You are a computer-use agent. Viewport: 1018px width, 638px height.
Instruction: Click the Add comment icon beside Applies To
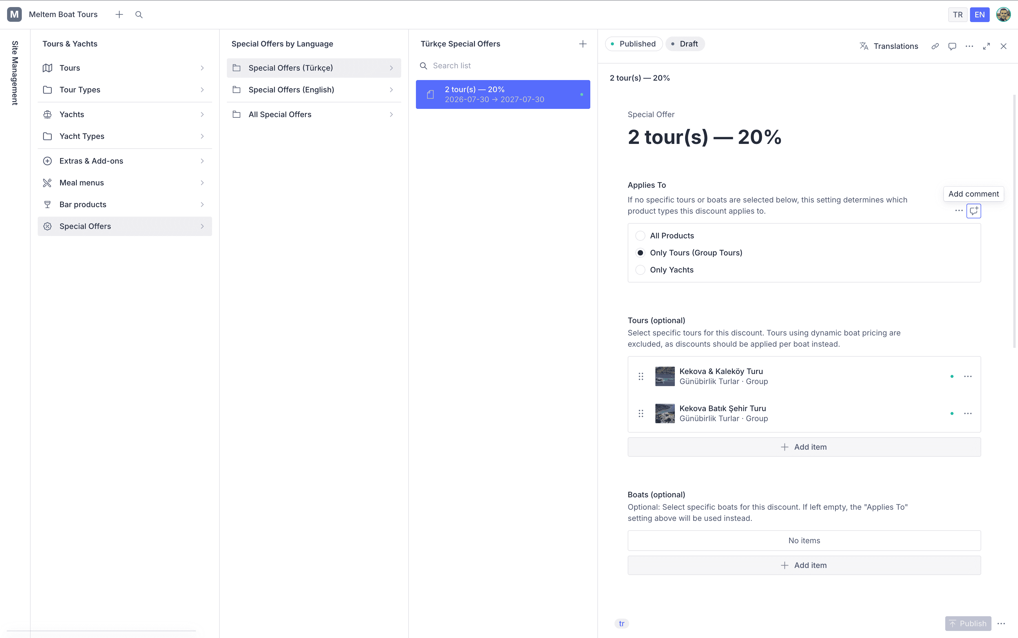point(974,211)
